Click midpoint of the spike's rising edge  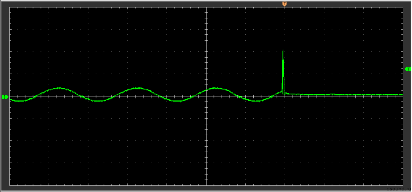(x=282, y=72)
